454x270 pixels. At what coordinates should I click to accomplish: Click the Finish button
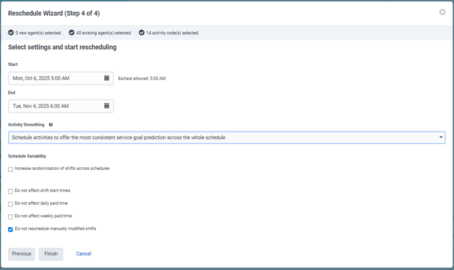click(x=51, y=254)
